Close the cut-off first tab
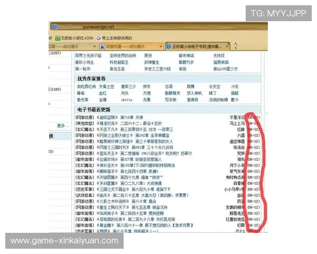The width and height of the screenshot is (317, 254). (x=94, y=47)
